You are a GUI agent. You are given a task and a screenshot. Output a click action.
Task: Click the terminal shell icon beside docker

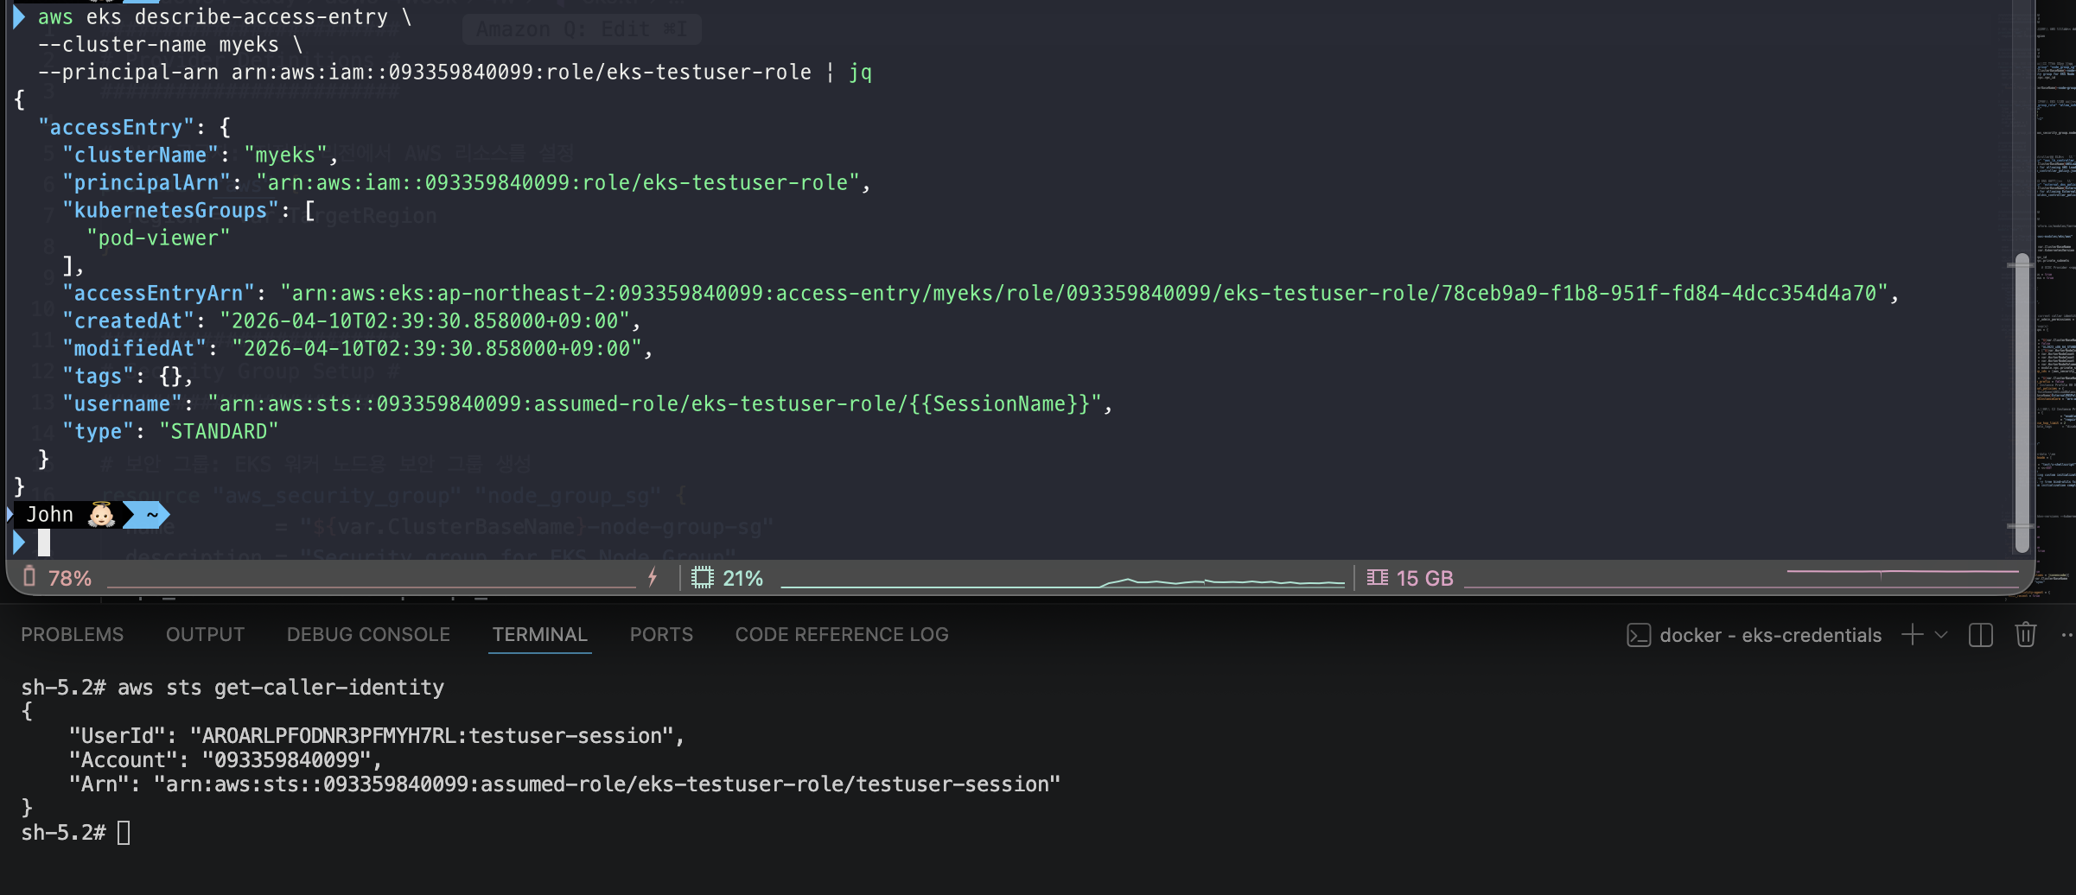1639,635
